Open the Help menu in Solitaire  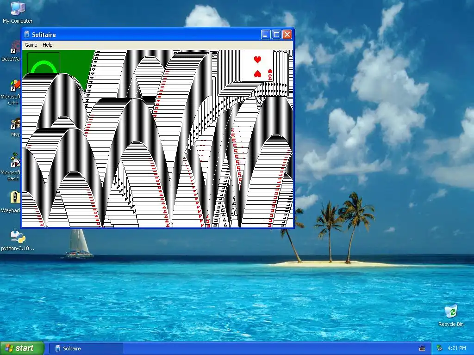(48, 45)
